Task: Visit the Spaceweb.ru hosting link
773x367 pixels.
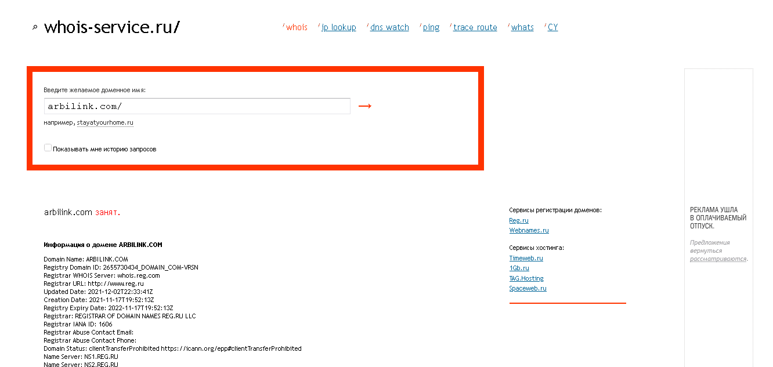Action: click(x=528, y=288)
